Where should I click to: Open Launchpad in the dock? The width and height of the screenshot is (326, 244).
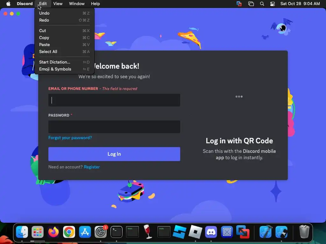click(x=38, y=232)
